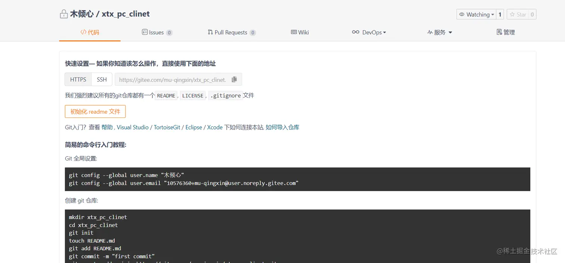Viewport: 565px width, 263px height.
Task: Open the Eclipse link
Action: click(194, 127)
